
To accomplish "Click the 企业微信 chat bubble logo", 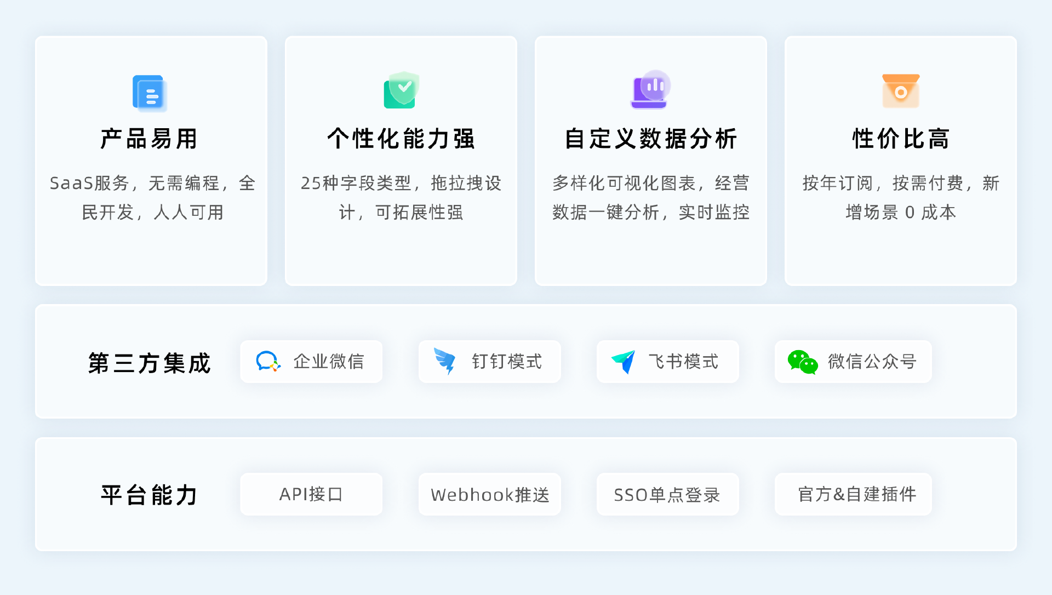I will tap(268, 362).
